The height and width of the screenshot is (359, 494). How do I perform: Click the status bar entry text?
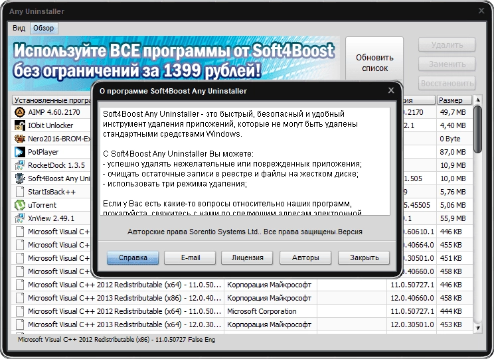pyautogui.click(x=116, y=340)
